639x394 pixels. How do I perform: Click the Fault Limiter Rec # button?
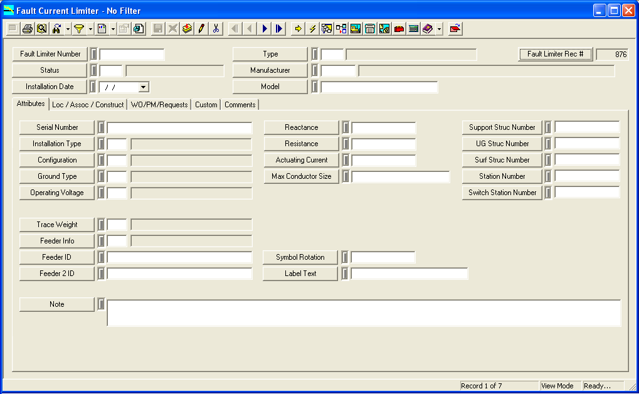(555, 54)
